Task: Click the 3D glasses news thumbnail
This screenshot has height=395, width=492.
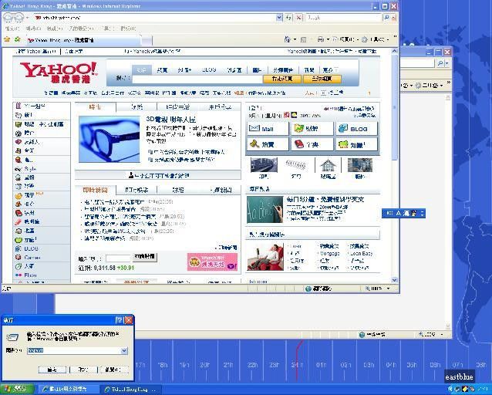Action: pyautogui.click(x=110, y=139)
